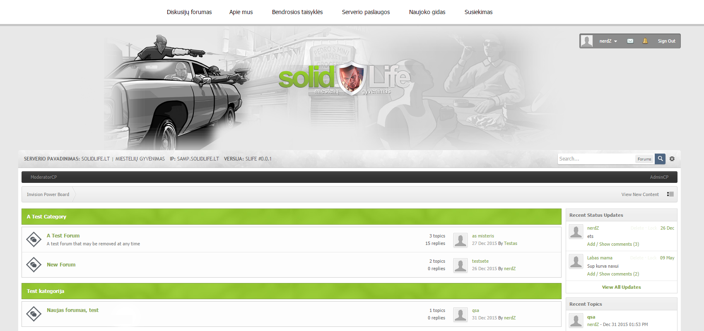
Task: Open the Forums search scope selector
Action: coord(644,159)
